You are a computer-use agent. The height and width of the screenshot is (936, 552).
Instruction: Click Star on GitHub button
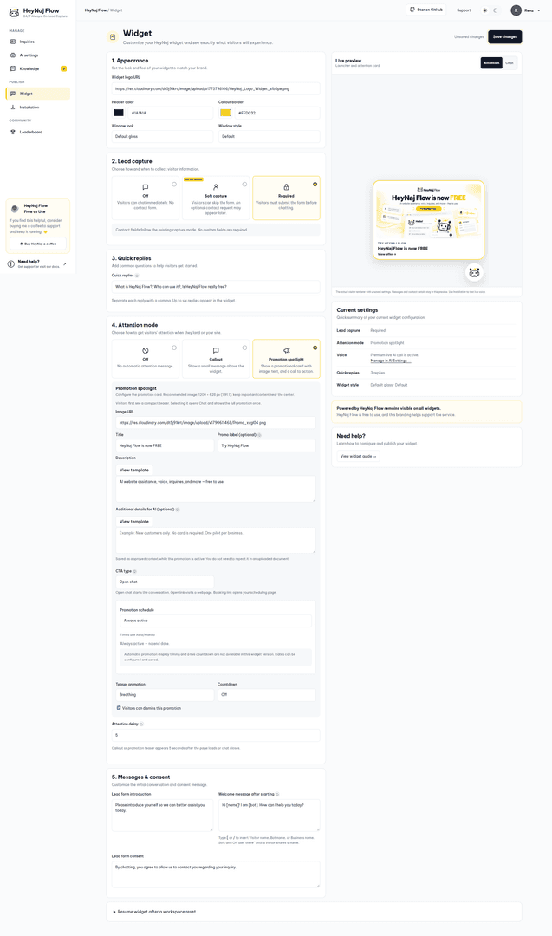pos(426,10)
